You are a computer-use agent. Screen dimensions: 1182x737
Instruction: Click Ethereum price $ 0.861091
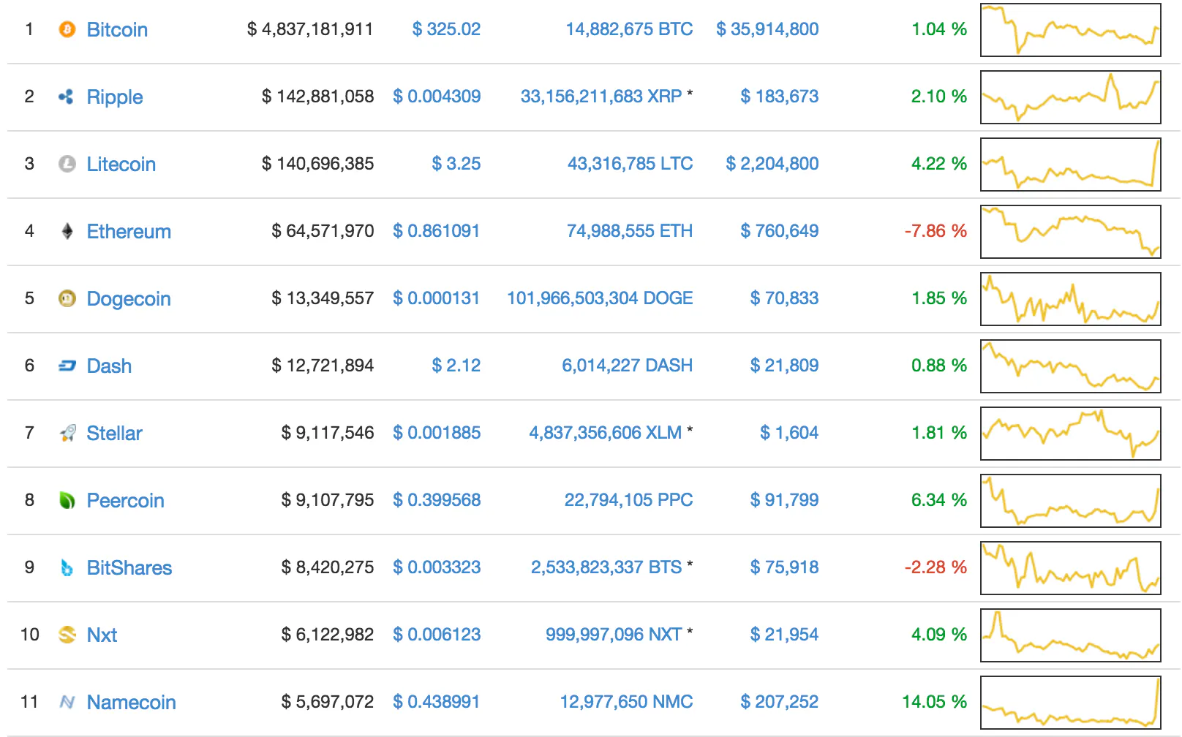[437, 231]
